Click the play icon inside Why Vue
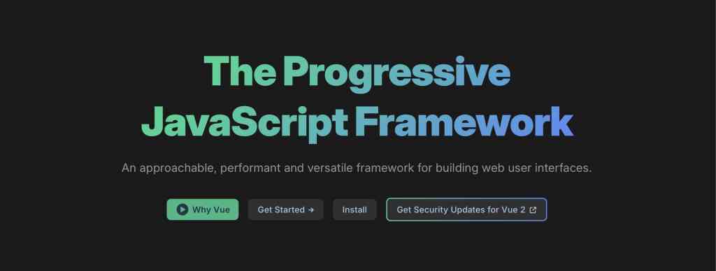The image size is (716, 271). (182, 210)
